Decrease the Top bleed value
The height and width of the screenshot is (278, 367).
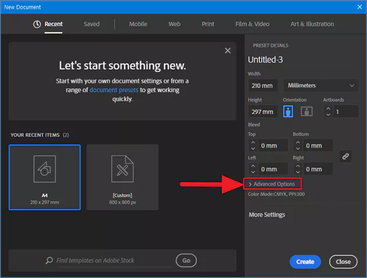(x=253, y=149)
